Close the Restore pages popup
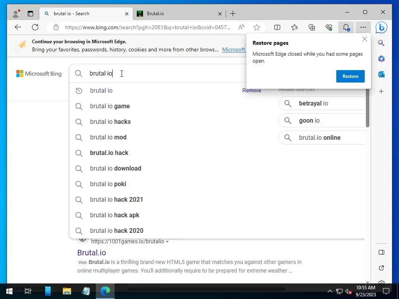 click(x=365, y=39)
